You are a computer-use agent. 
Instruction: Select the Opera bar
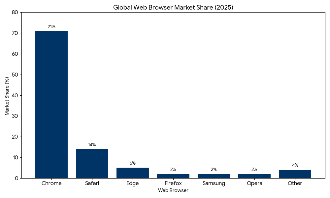254,176
